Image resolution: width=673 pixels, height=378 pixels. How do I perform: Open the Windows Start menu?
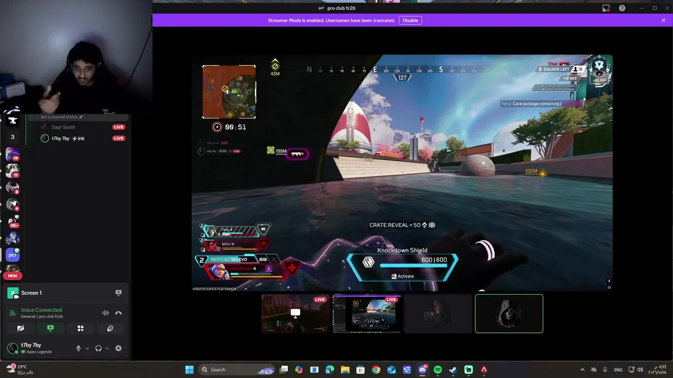(x=189, y=370)
